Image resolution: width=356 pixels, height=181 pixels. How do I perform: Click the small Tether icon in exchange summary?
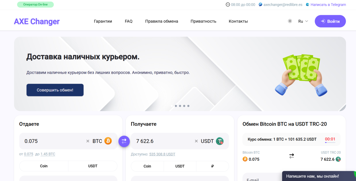click(338, 159)
